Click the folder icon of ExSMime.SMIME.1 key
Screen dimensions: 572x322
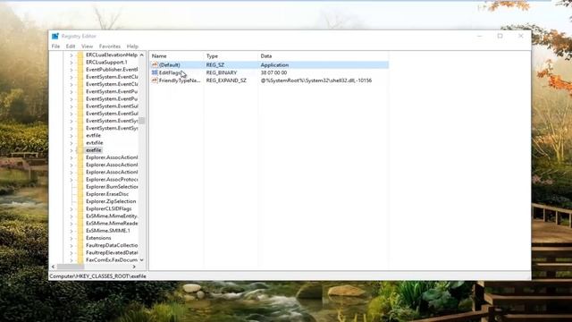pyautogui.click(x=80, y=231)
